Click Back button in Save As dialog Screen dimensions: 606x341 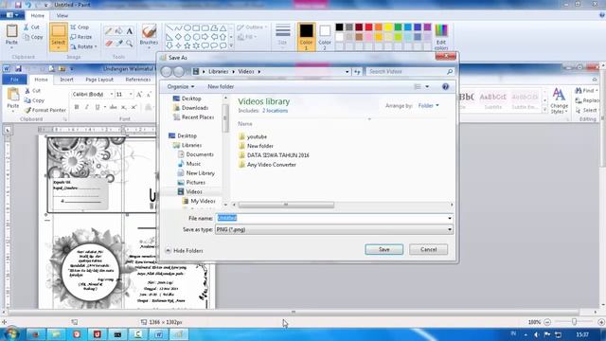[167, 72]
